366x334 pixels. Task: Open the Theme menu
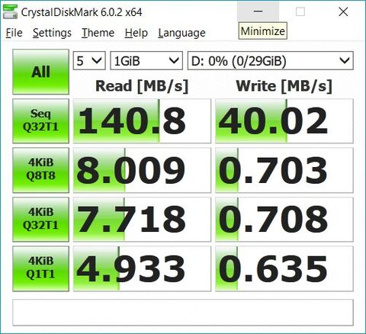click(98, 33)
